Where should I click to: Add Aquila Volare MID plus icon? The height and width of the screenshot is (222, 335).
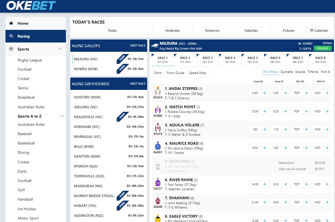tap(327, 129)
